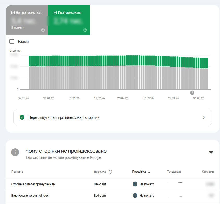Toggle sort arrow next to "Перевірка"
220x204 pixels.
click(149, 172)
